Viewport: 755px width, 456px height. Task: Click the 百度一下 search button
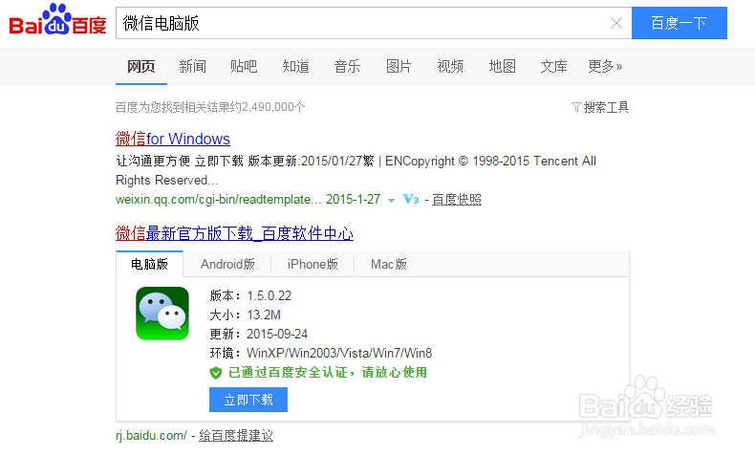click(679, 23)
